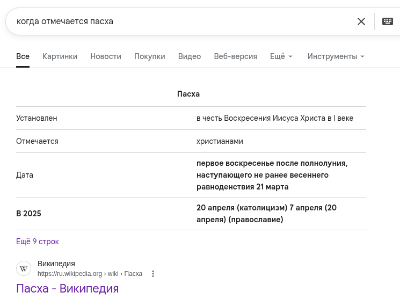
Task: Open the Пасха - Википедия result link
Action: click(67, 288)
